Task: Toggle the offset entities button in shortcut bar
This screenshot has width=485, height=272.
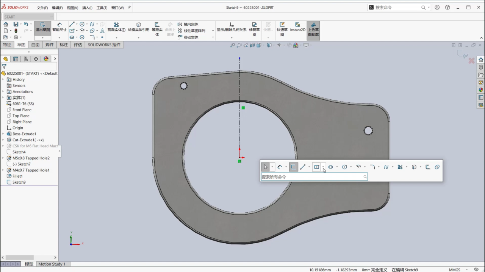Action: click(x=428, y=167)
